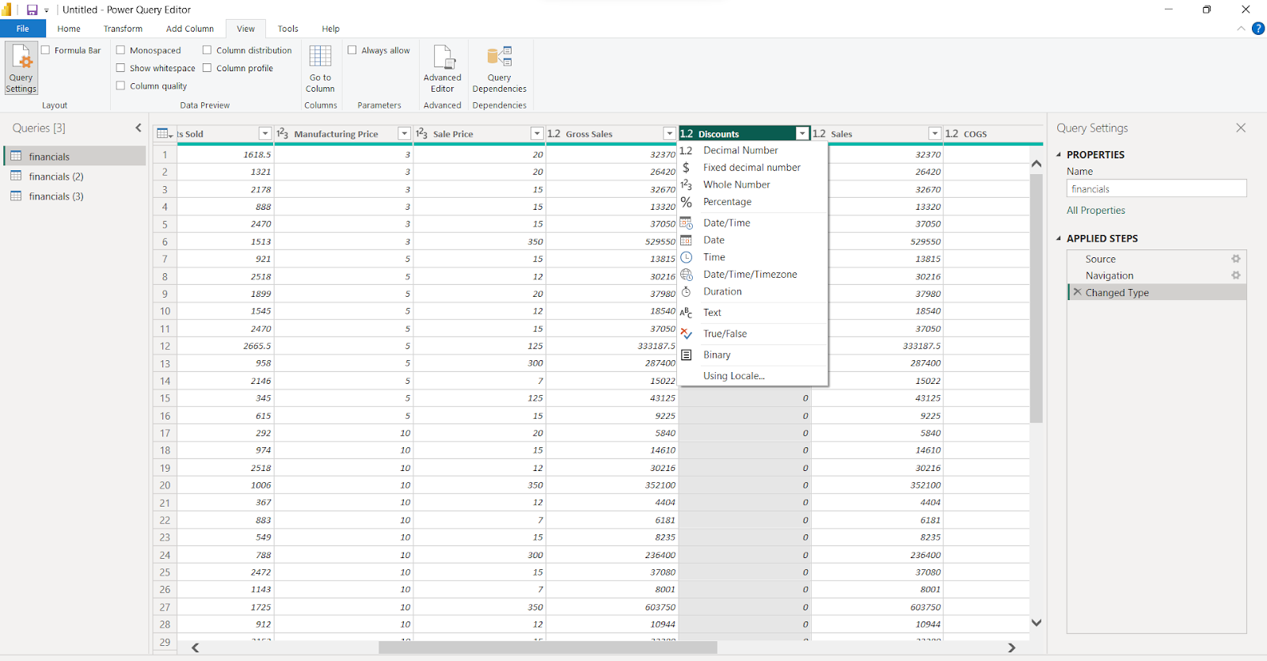
Task: Choose Text data type
Action: click(x=753, y=313)
